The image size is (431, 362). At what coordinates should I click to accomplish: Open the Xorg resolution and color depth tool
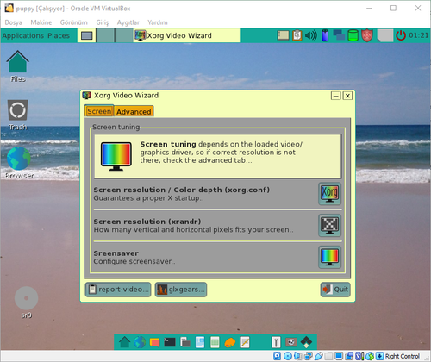click(x=329, y=194)
